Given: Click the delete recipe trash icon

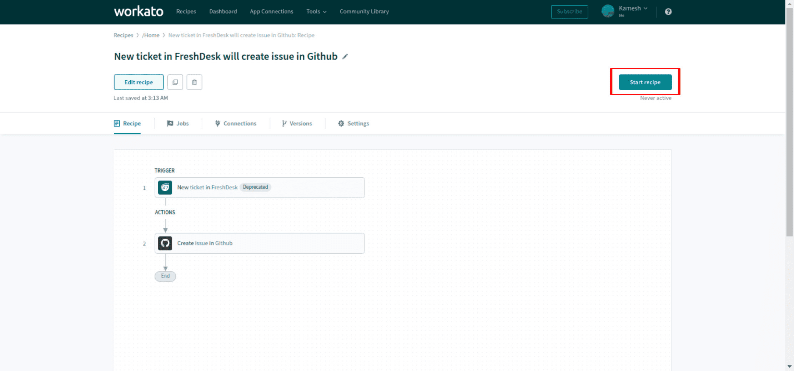Looking at the screenshot, I should pyautogui.click(x=194, y=82).
